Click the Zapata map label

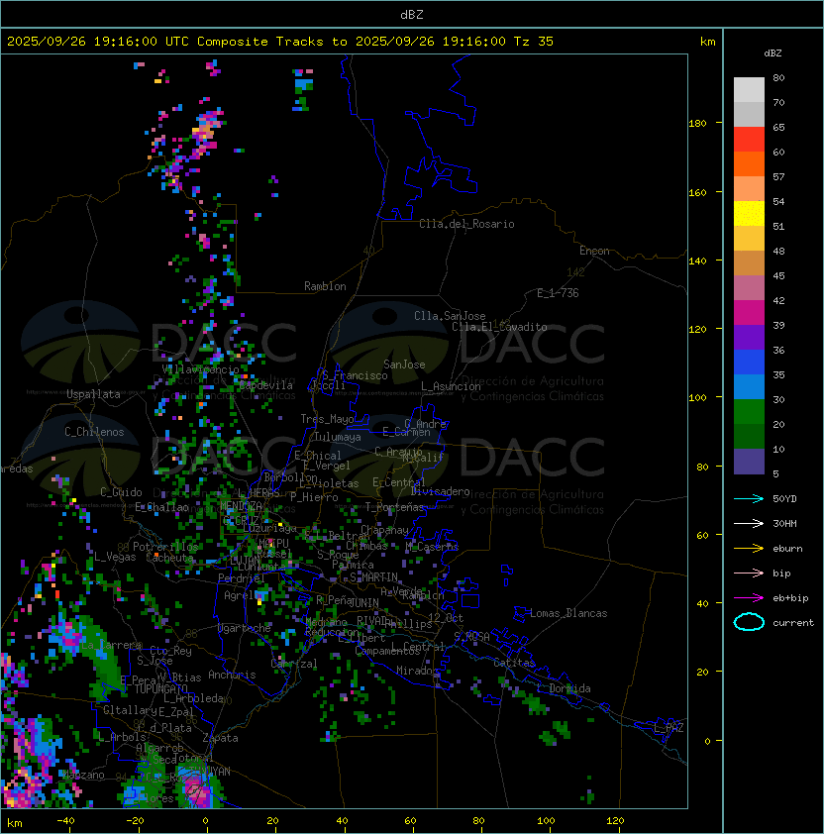pos(220,738)
